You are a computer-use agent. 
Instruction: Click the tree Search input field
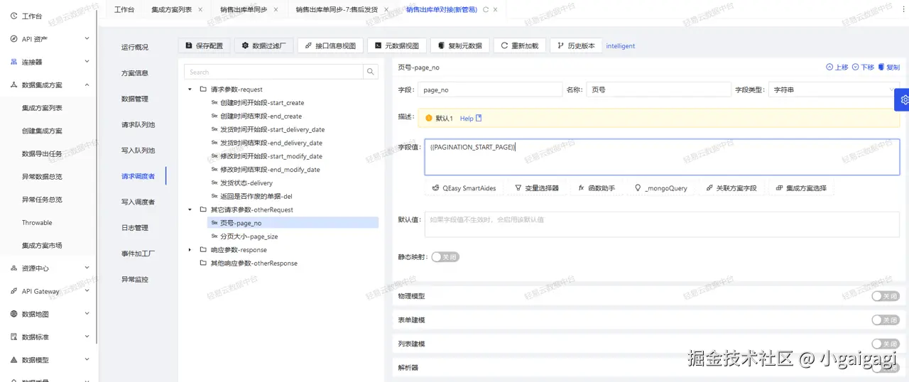coord(273,72)
